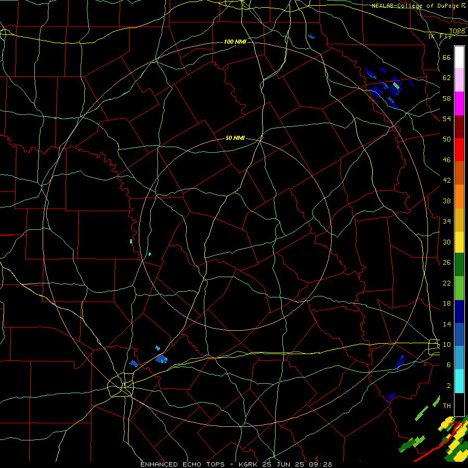
Task: Click legend value 42
Action: click(447, 180)
